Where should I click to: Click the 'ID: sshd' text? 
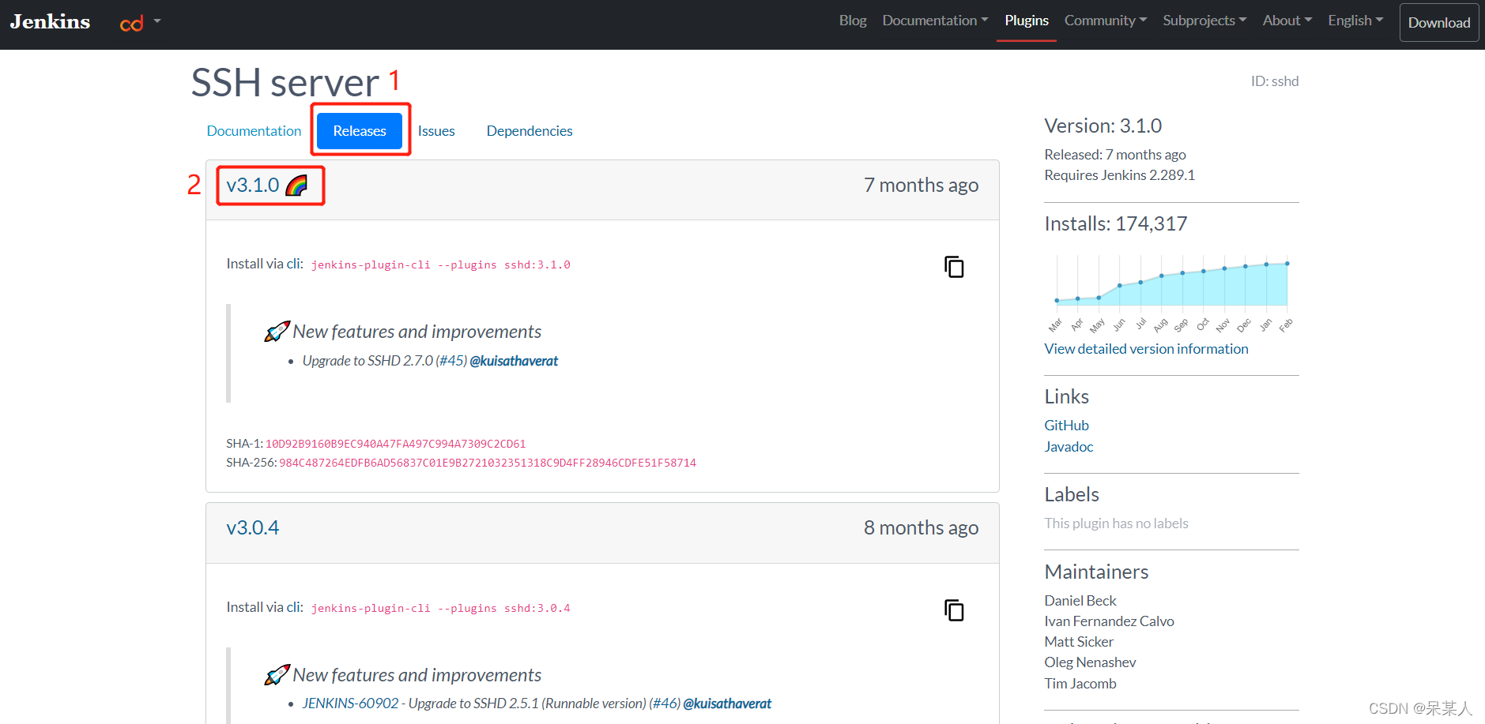[1274, 81]
